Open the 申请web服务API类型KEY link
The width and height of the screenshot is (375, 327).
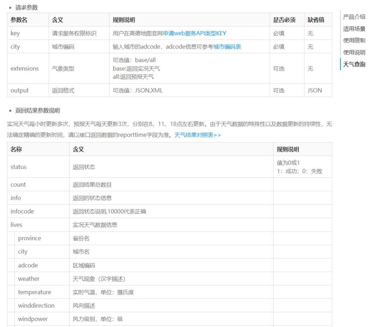194,33
